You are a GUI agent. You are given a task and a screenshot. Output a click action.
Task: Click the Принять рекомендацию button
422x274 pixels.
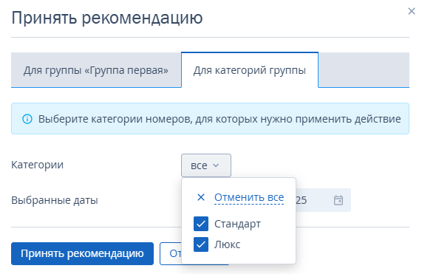click(82, 253)
